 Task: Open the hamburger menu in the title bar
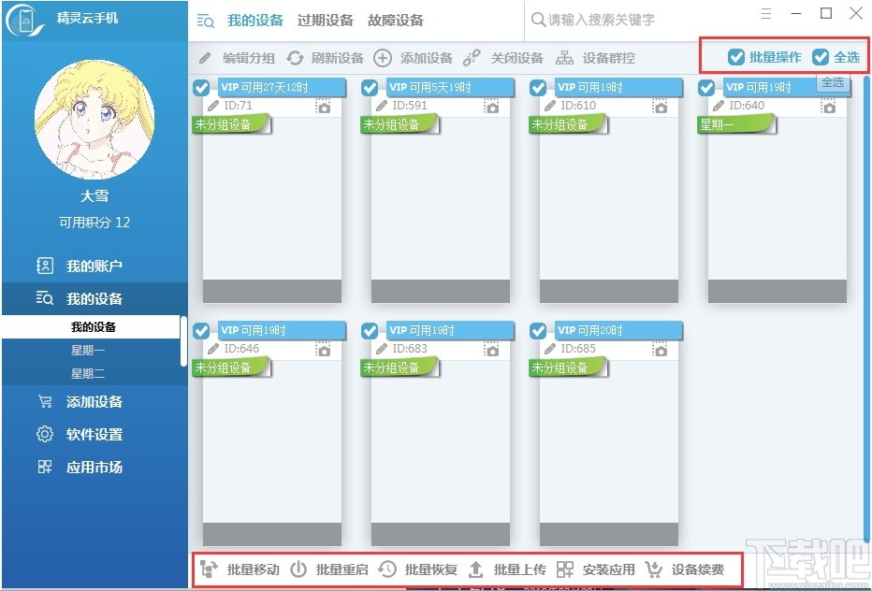(766, 14)
